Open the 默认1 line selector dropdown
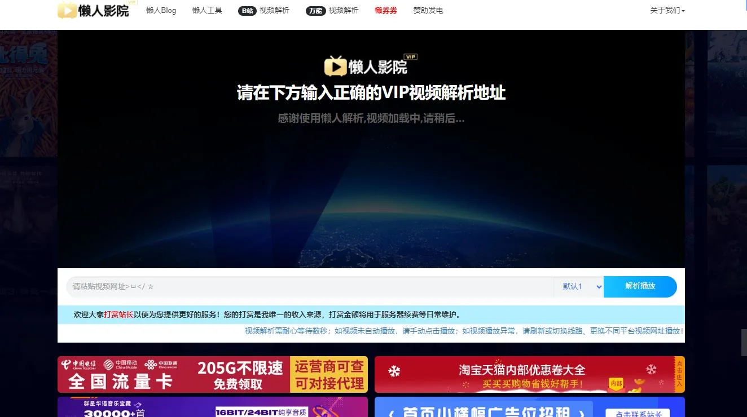This screenshot has height=417, width=747. (x=578, y=287)
